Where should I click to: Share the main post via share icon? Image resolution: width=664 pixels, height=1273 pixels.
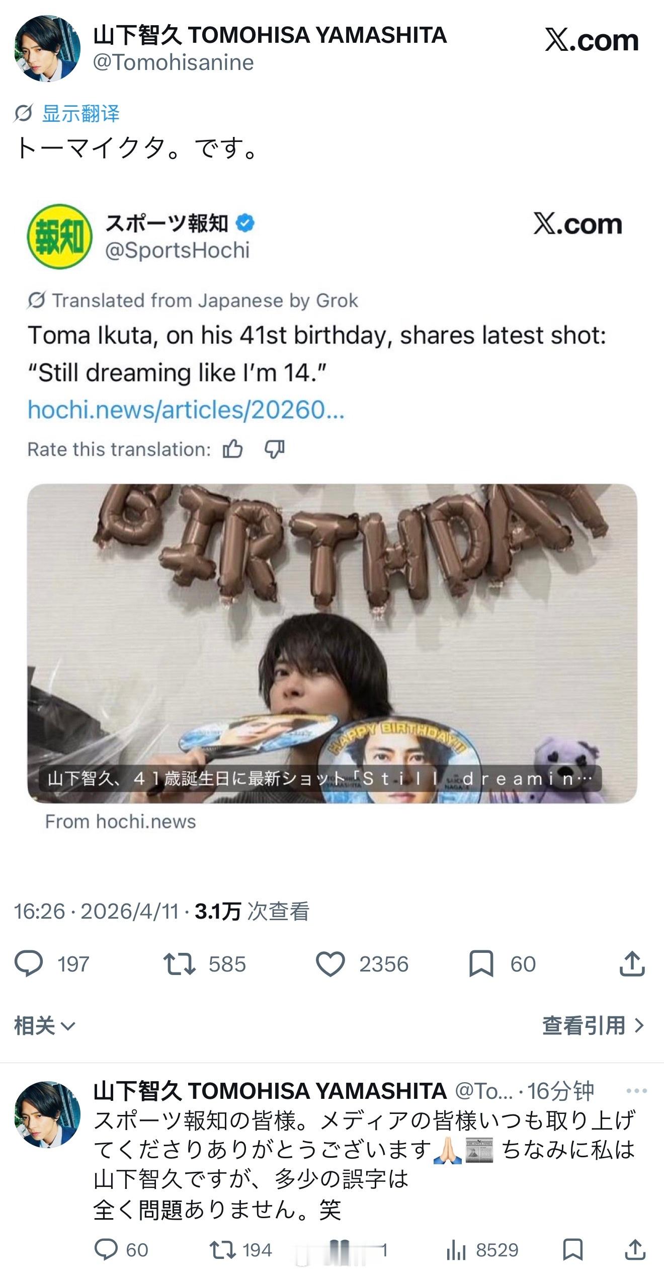pyautogui.click(x=632, y=963)
